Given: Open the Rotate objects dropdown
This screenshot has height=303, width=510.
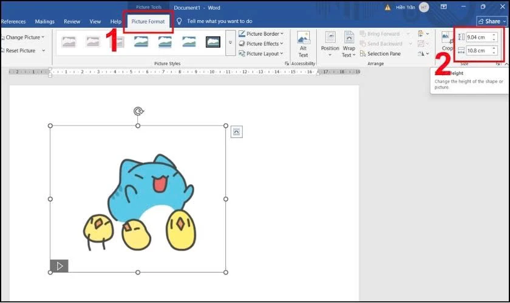Looking at the screenshot, I should (423, 53).
